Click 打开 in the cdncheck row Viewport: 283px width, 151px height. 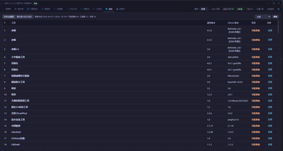click(x=270, y=132)
